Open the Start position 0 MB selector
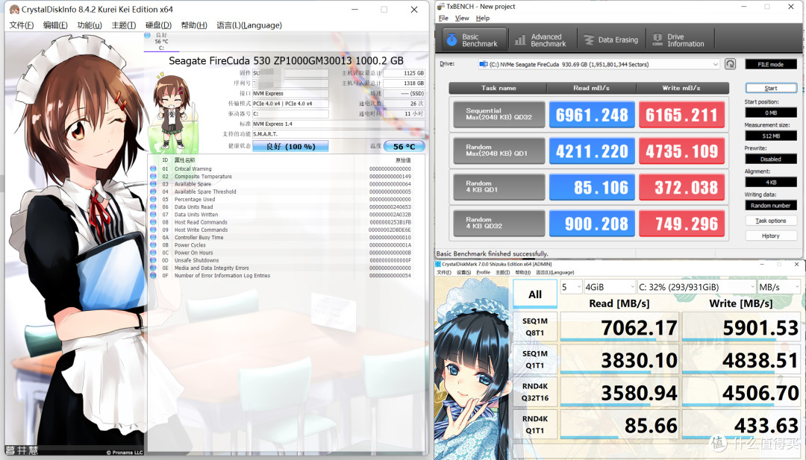Screen dimensions: 806x460 pyautogui.click(x=770, y=113)
